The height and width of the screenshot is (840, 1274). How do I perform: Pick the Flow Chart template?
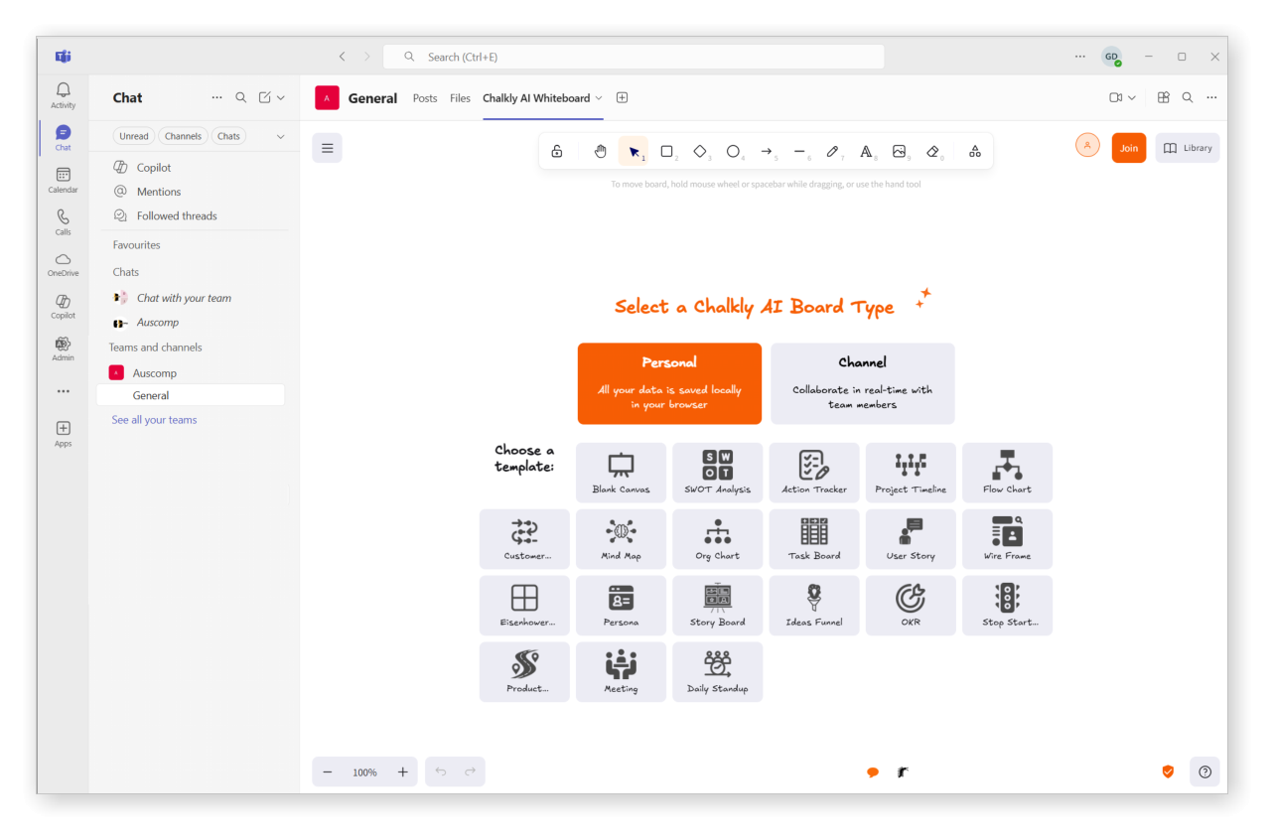point(1007,473)
